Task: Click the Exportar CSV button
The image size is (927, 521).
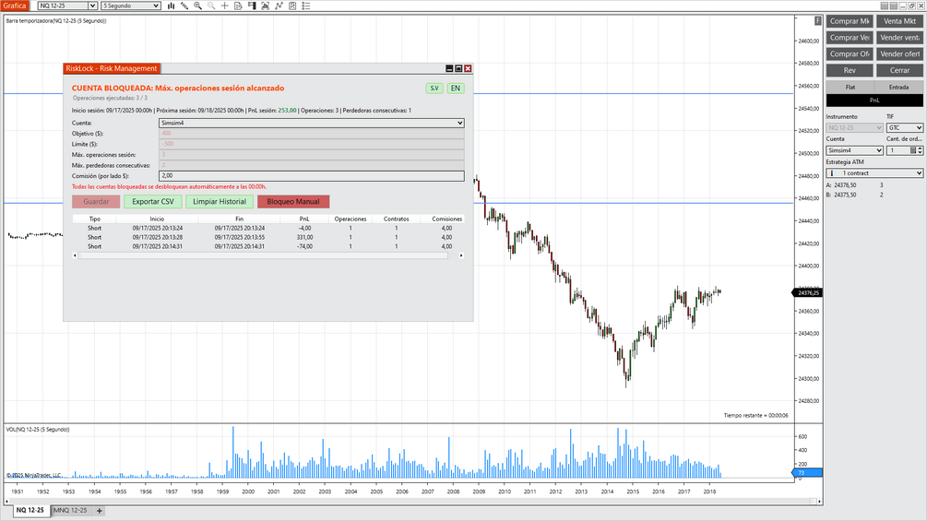Action: (153, 201)
